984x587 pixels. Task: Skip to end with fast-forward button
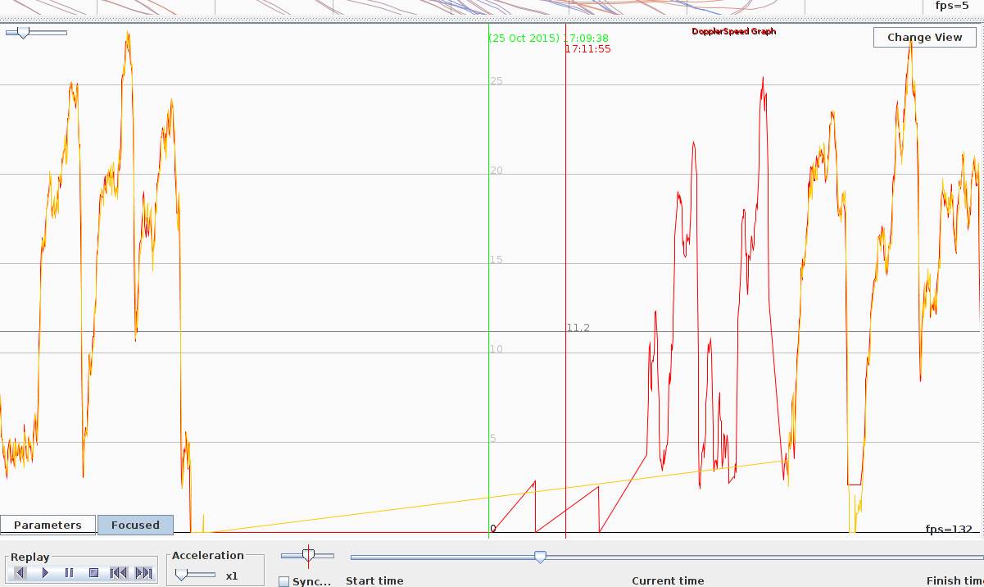tap(143, 573)
